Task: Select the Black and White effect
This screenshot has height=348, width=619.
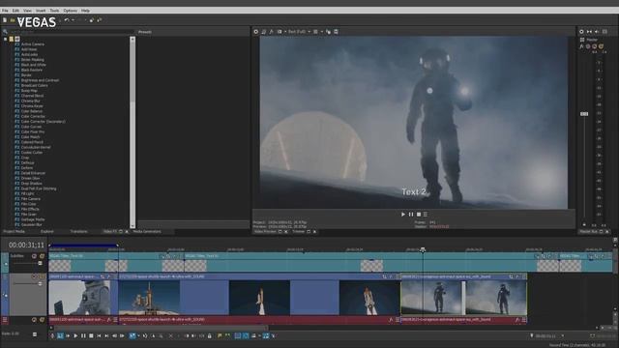Action: pos(34,65)
